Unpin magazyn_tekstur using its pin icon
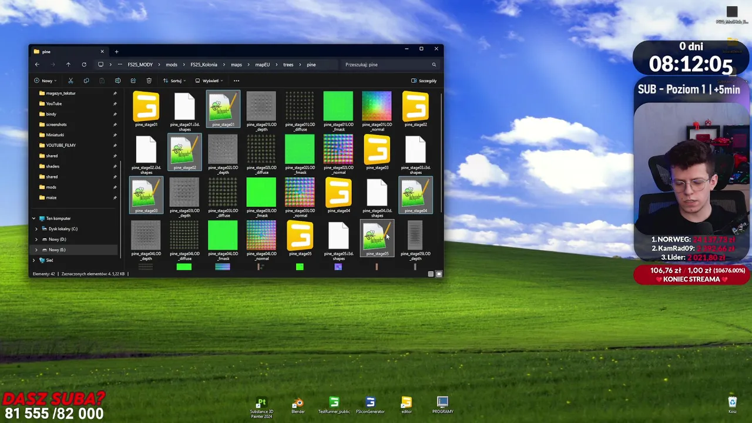 point(115,93)
